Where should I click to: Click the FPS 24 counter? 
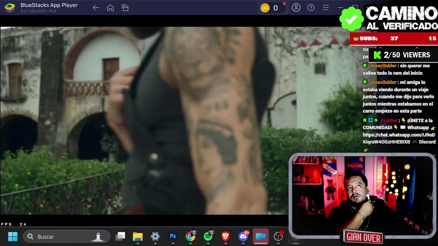14,224
